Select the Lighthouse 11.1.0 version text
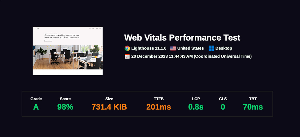The height and width of the screenshot is (137, 300). (149, 48)
